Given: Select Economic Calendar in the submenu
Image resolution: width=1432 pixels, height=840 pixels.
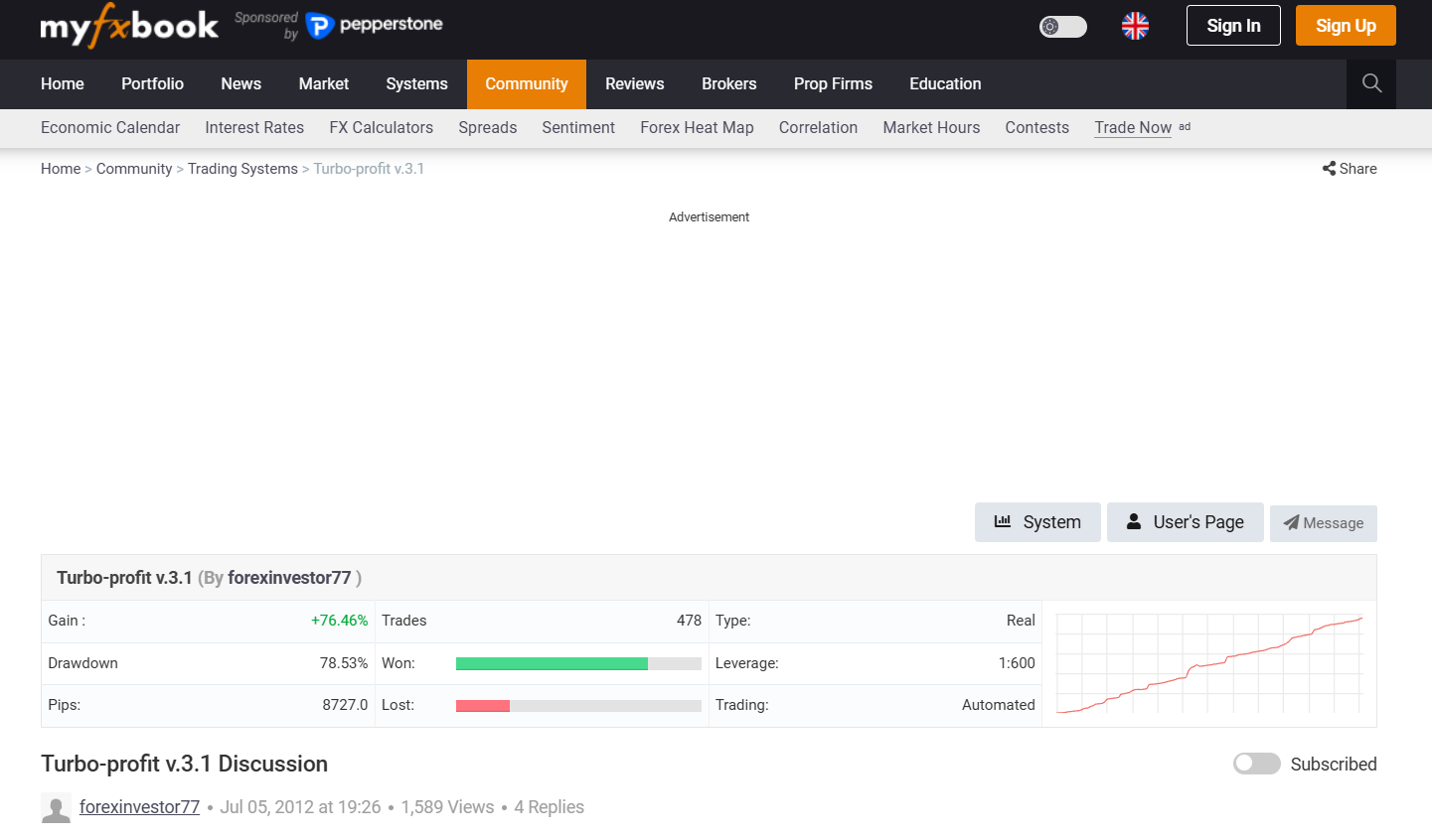Looking at the screenshot, I should (x=110, y=128).
